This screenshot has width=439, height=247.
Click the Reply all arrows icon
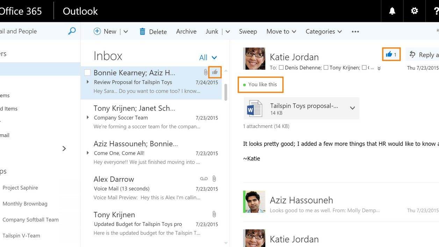click(x=413, y=54)
